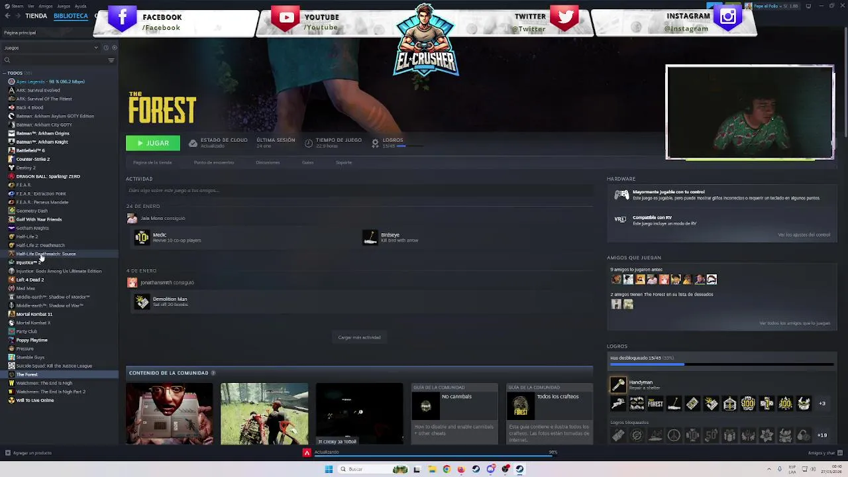Select DRAGON BALL: Sparking! ZERO
Screen dimensions: 848x477
click(48, 176)
